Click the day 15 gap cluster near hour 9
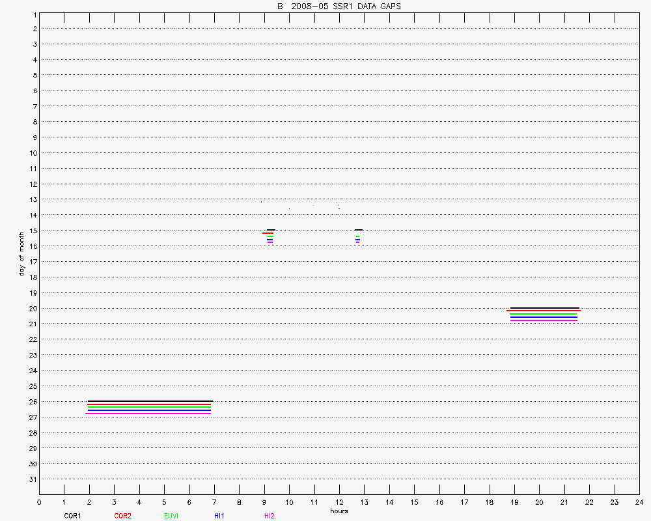 [270, 236]
